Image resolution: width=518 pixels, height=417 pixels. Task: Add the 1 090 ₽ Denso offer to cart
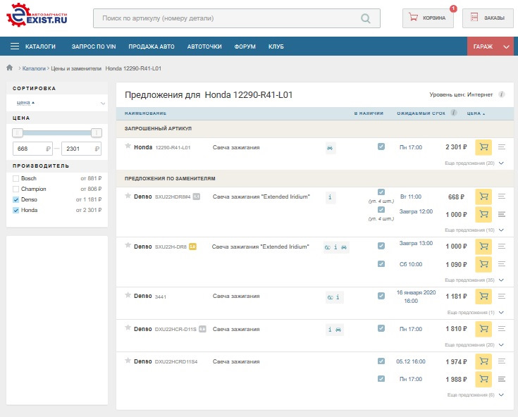point(483,264)
